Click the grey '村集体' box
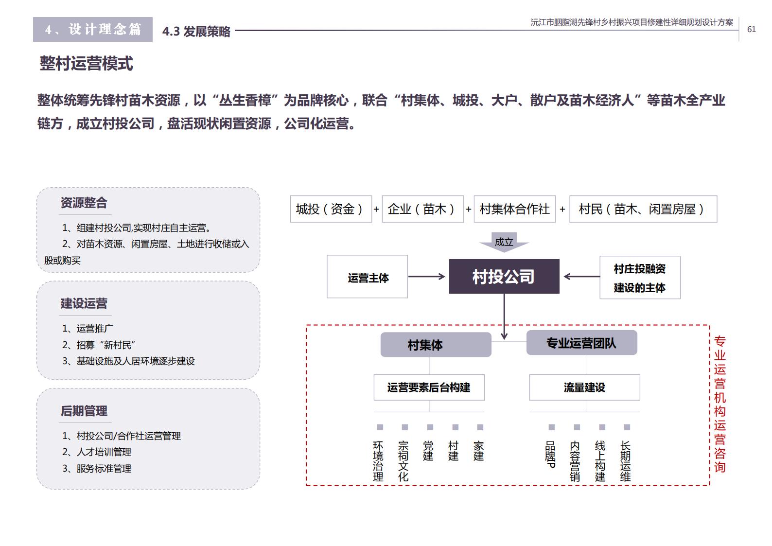The width and height of the screenshot is (772, 546). pyautogui.click(x=436, y=345)
